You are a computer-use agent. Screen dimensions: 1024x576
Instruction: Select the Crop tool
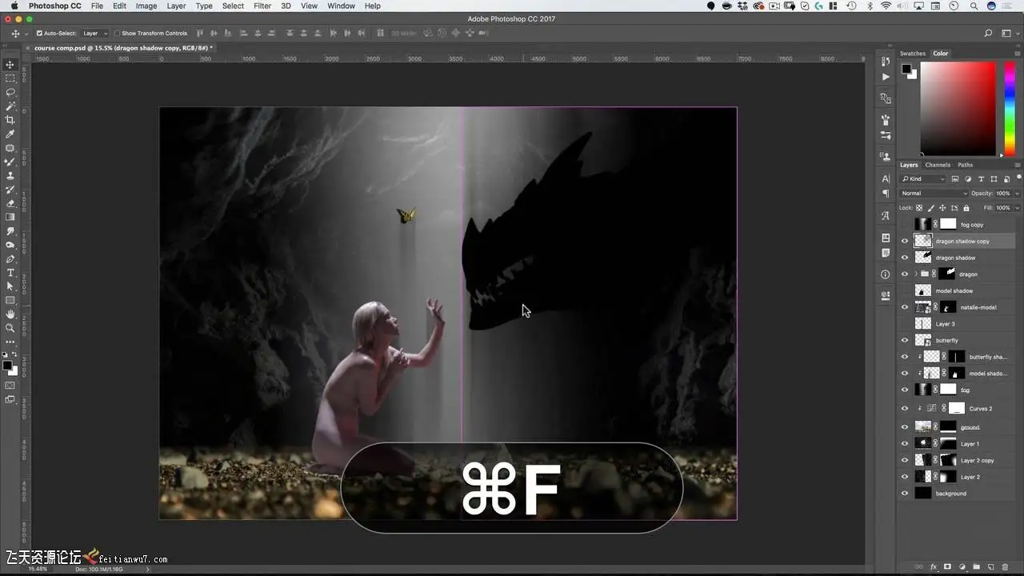pyautogui.click(x=10, y=120)
